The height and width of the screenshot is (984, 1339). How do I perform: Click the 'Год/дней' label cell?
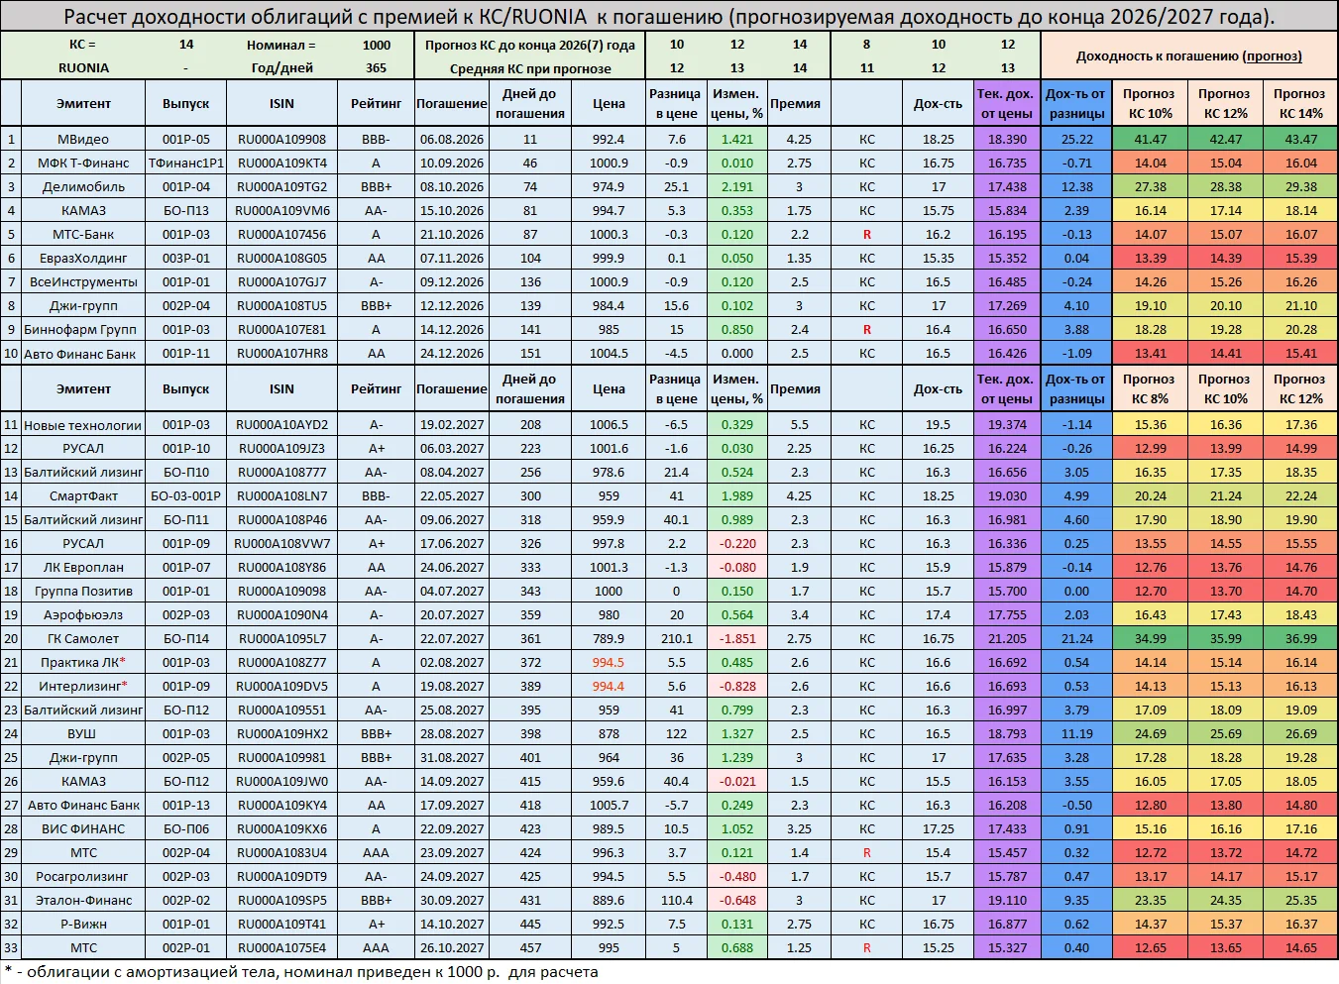coord(281,68)
